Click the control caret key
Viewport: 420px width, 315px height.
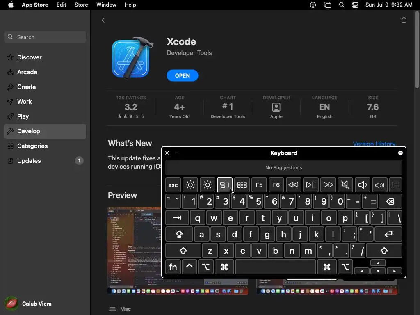point(189,267)
